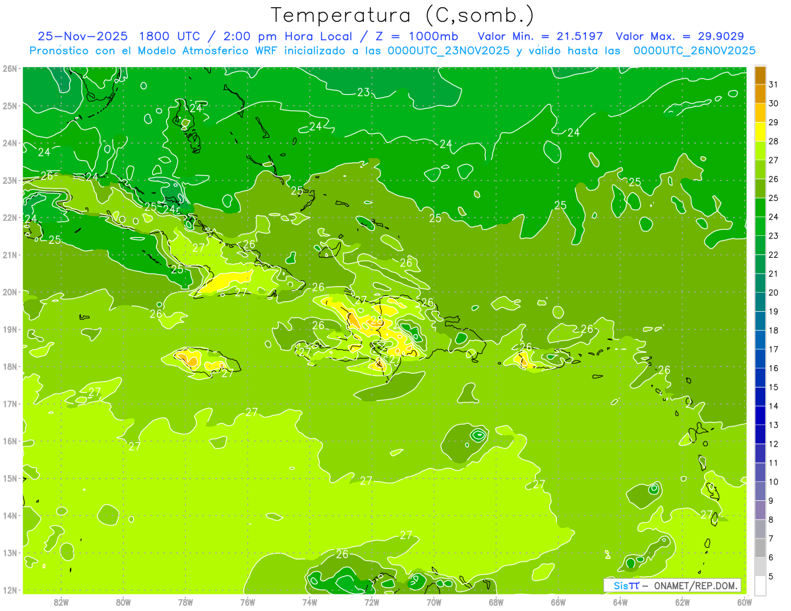Image resolution: width=791 pixels, height=611 pixels.
Task: Click the '62W' longitude axis label
Action: 682,602
